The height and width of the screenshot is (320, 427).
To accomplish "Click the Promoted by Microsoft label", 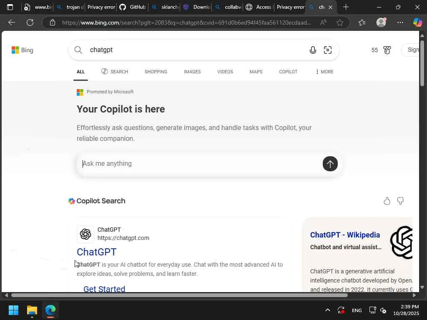I will [110, 92].
